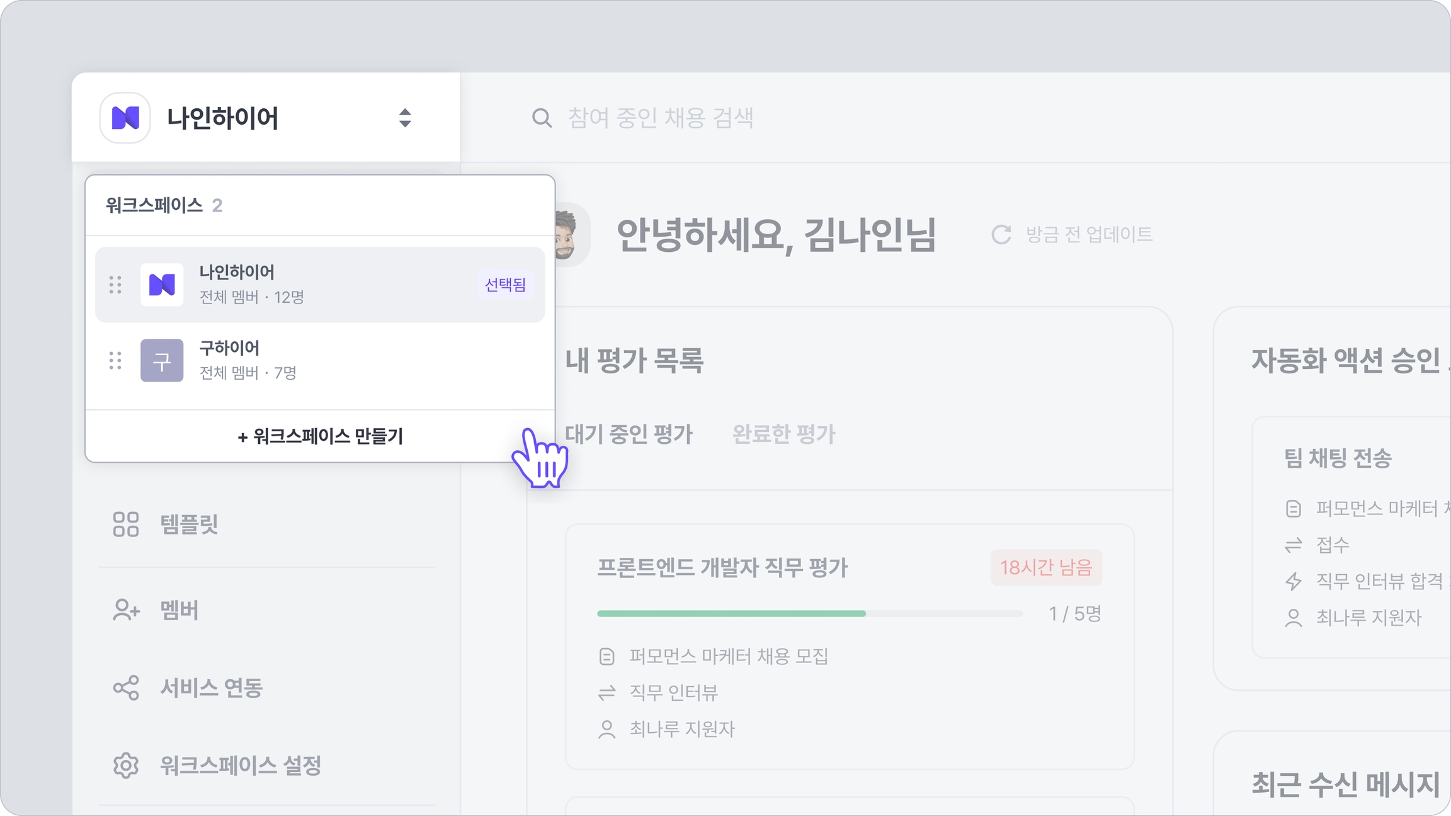Viewport: 1451px width, 816px height.
Task: Click + 워크스페이스 만들기 button
Action: 320,436
